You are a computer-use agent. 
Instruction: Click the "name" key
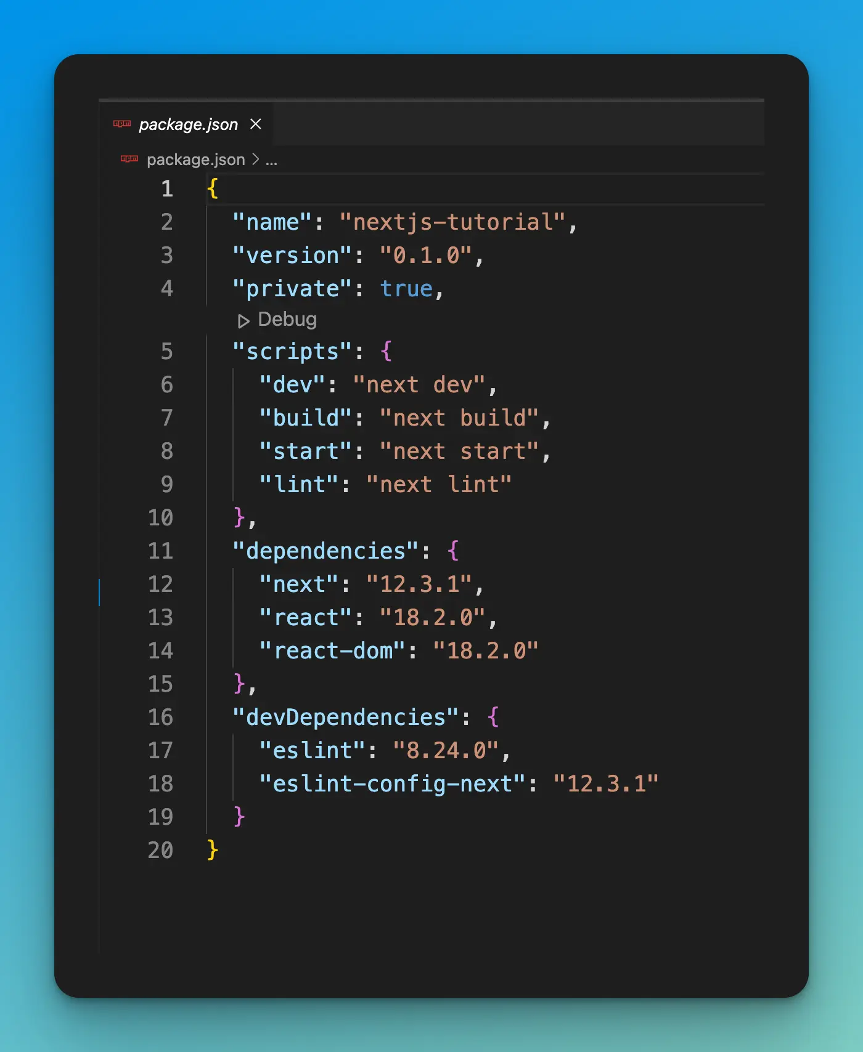(272, 222)
